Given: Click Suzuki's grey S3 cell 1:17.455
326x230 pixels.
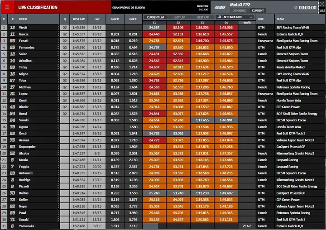Looking at the screenshot, I should [x=202, y=120].
